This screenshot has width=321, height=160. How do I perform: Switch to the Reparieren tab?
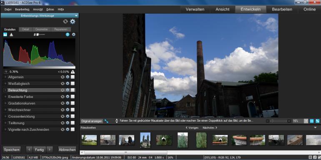coord(61,29)
